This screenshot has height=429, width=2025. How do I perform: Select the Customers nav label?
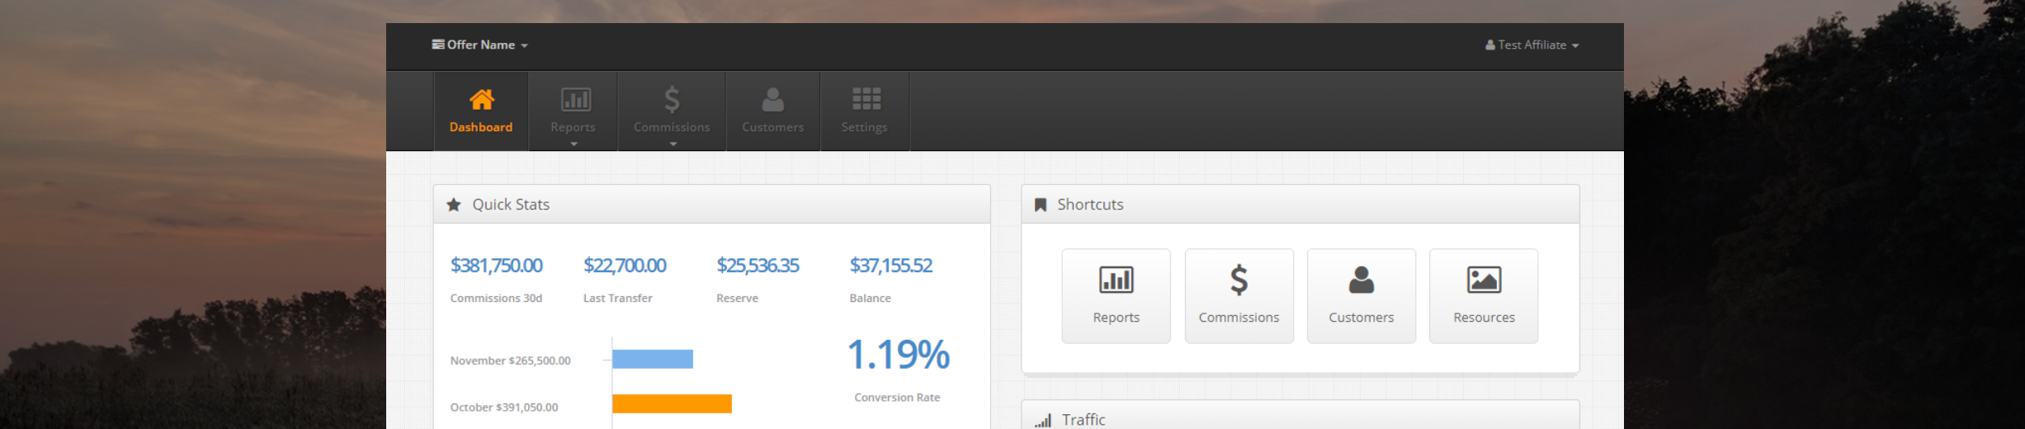click(772, 127)
